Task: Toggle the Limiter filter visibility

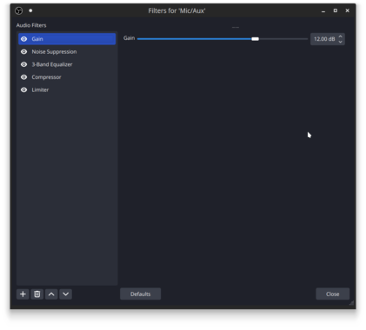Action: [24, 89]
